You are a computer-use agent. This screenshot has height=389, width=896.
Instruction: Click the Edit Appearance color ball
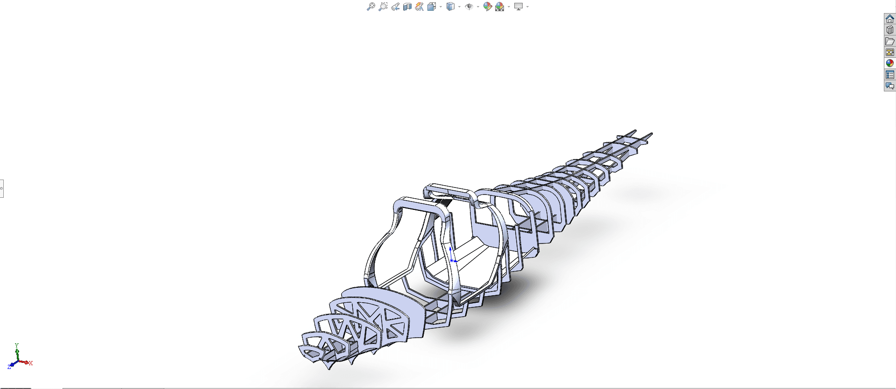487,7
